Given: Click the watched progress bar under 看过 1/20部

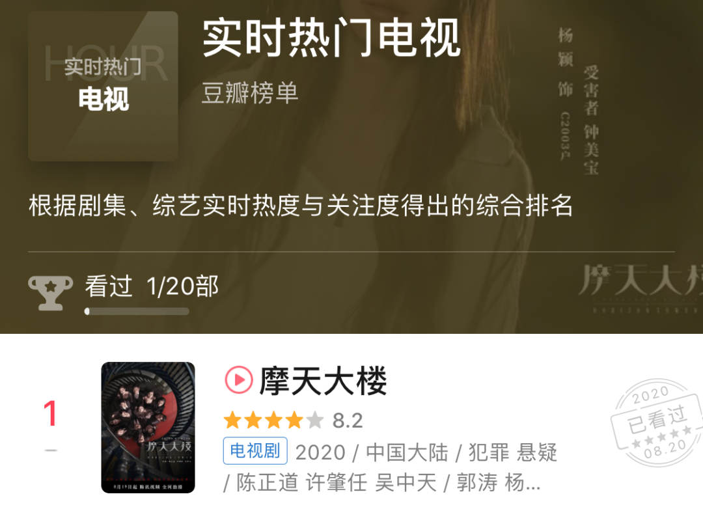Looking at the screenshot, I should (x=137, y=311).
